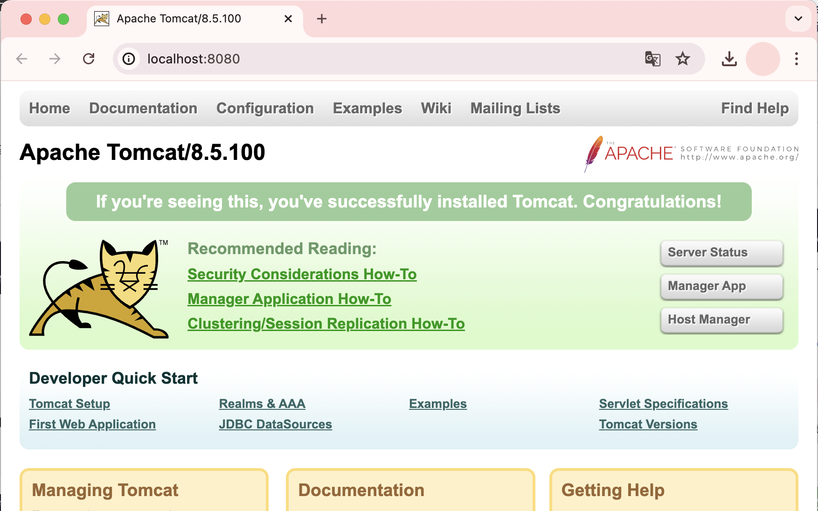Screen dimensions: 818x511
Task: Click the http://www.apache.org/ text in logo
Action: 740,157
